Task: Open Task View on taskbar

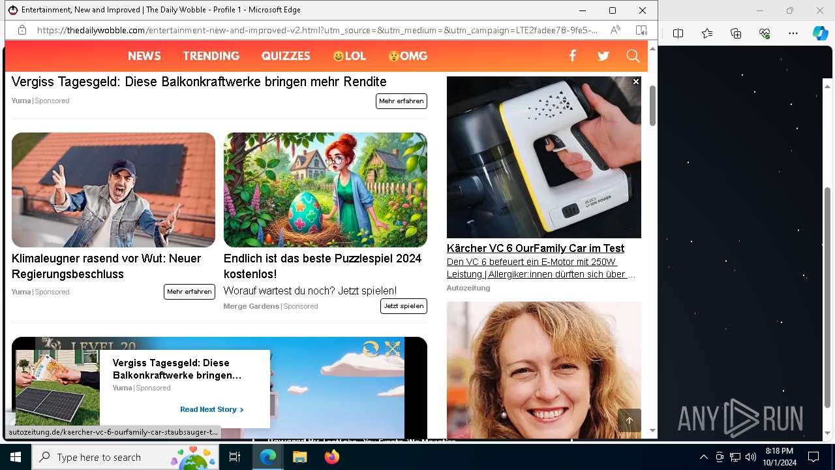Action: coord(235,457)
